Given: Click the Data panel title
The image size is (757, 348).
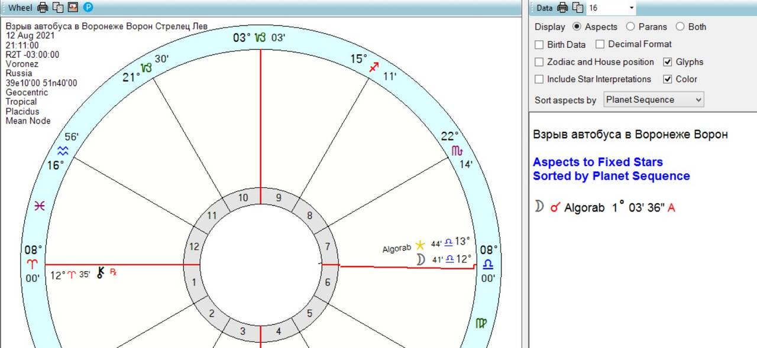Looking at the screenshot, I should click(x=544, y=8).
